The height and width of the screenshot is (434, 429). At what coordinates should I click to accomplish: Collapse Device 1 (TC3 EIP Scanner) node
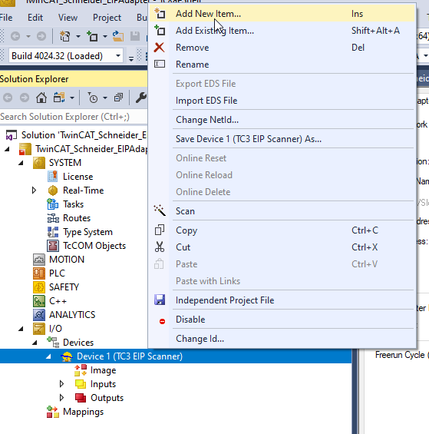[48, 356]
